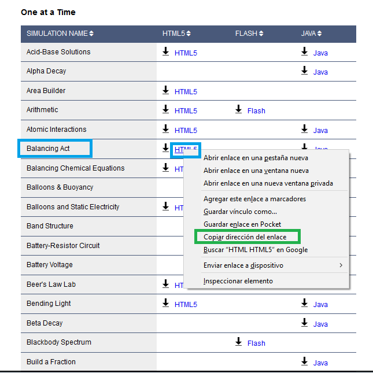The height and width of the screenshot is (377, 373).
Task: Open the Arithmetic Flash link
Action: 256,110
